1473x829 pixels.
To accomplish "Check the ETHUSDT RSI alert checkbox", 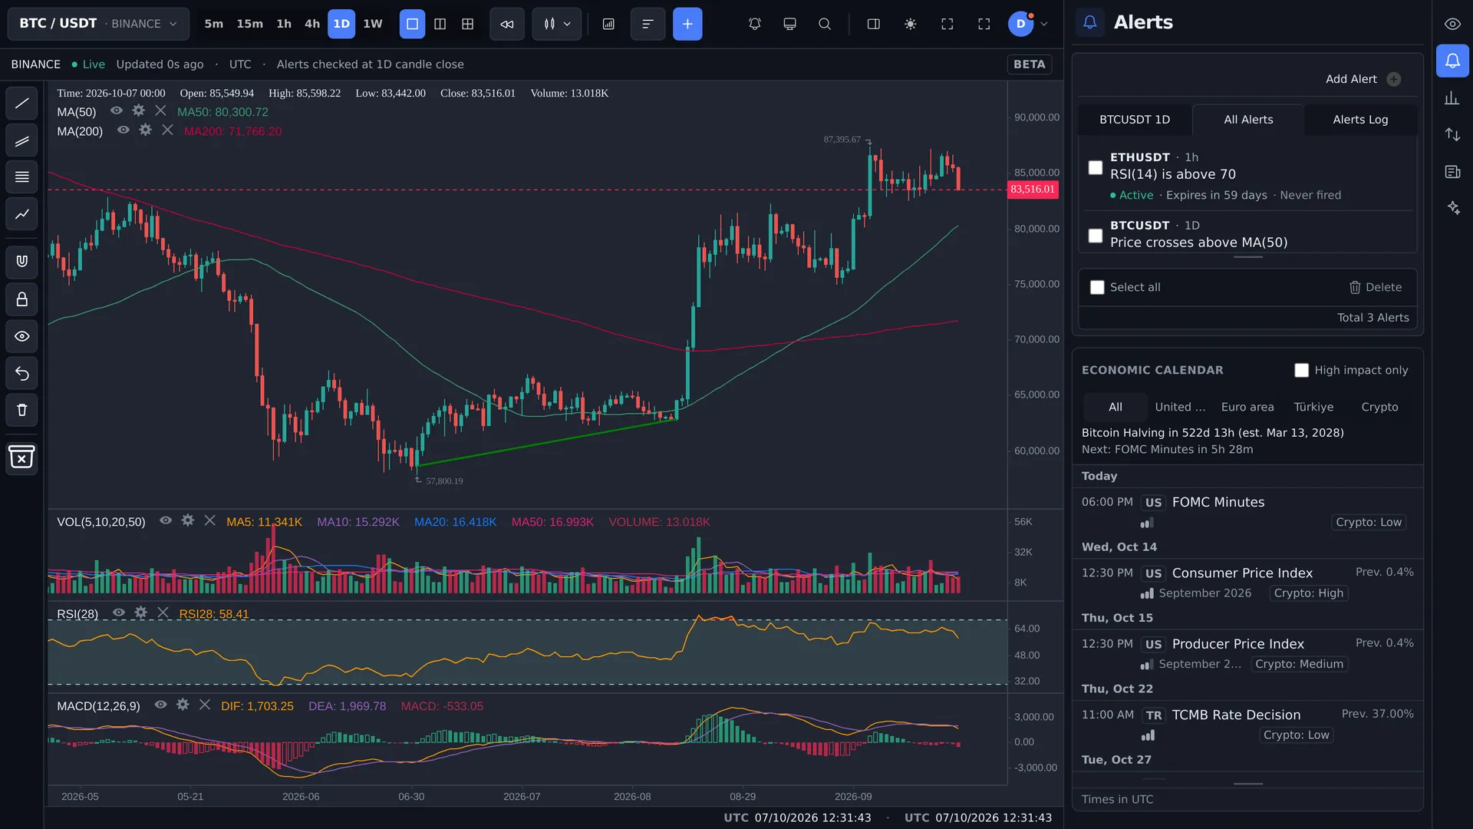I will [x=1096, y=167].
